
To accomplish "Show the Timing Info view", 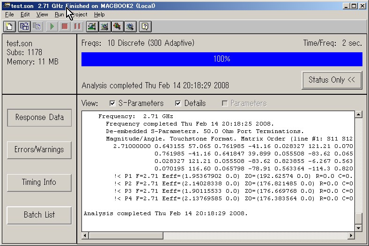I will (x=39, y=183).
